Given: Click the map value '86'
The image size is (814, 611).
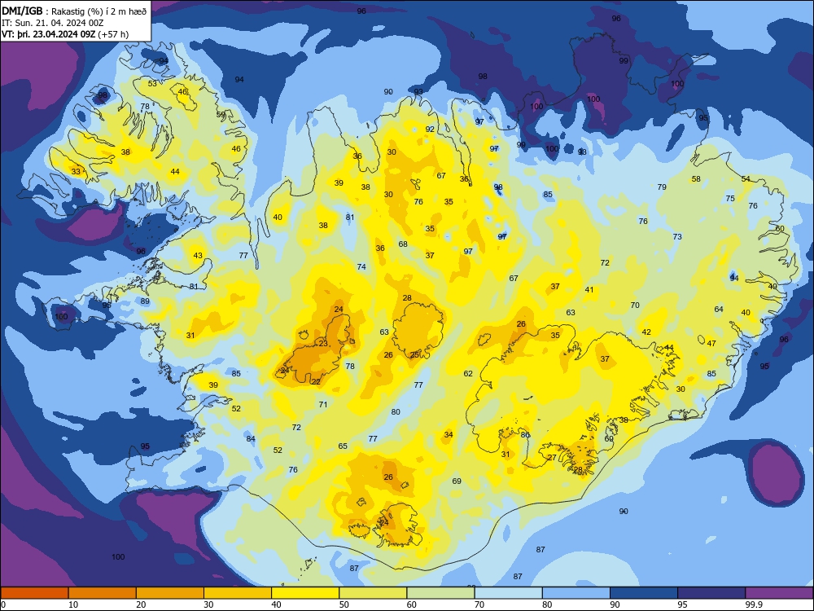Looking at the screenshot, I should pos(525,435).
